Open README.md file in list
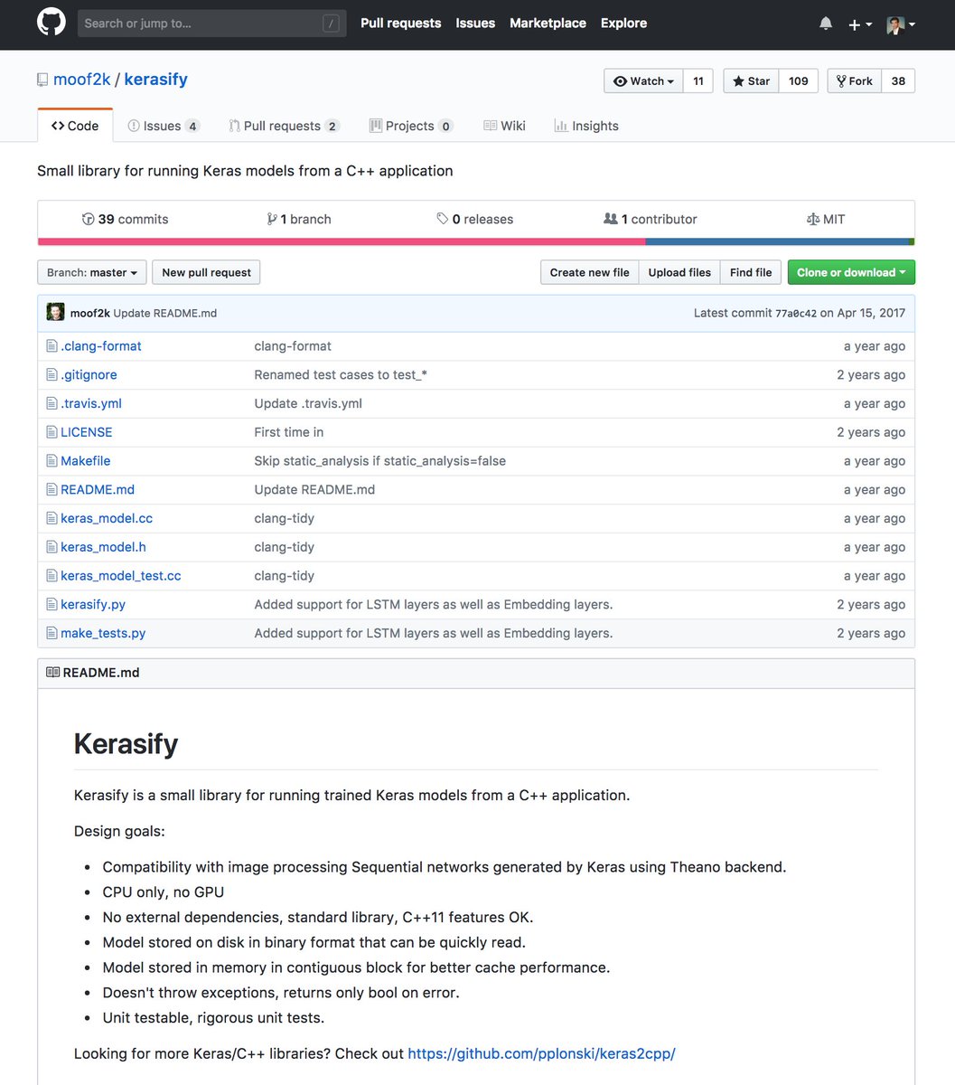 (98, 489)
